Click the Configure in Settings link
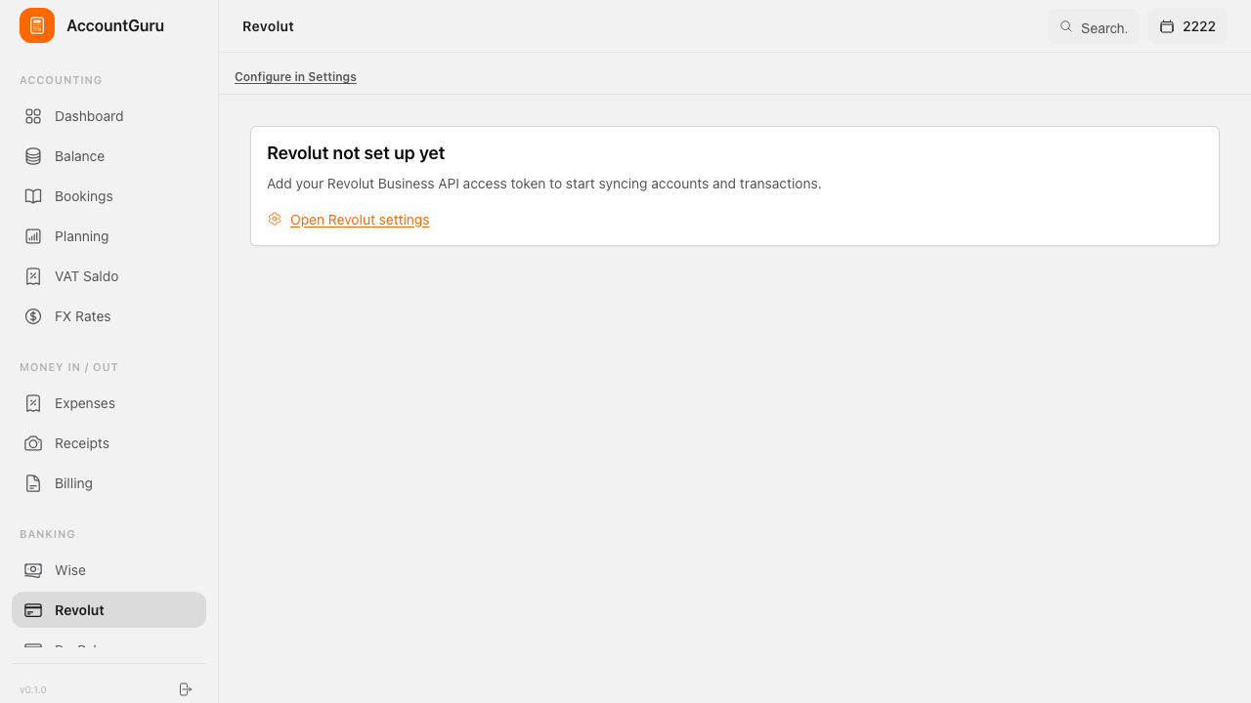Viewport: 1251px width, 703px height. tap(295, 77)
